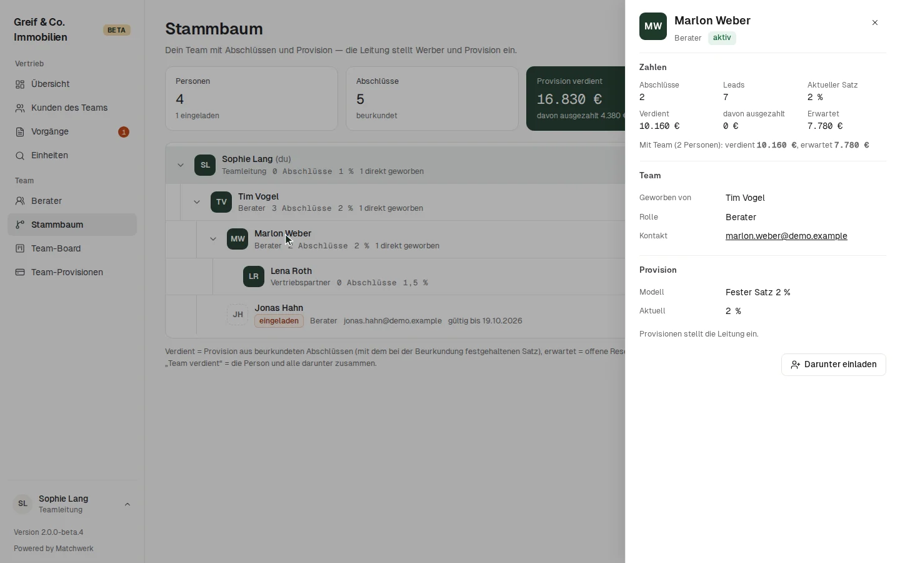Click the Fester Satz 2 % value

[757, 292]
